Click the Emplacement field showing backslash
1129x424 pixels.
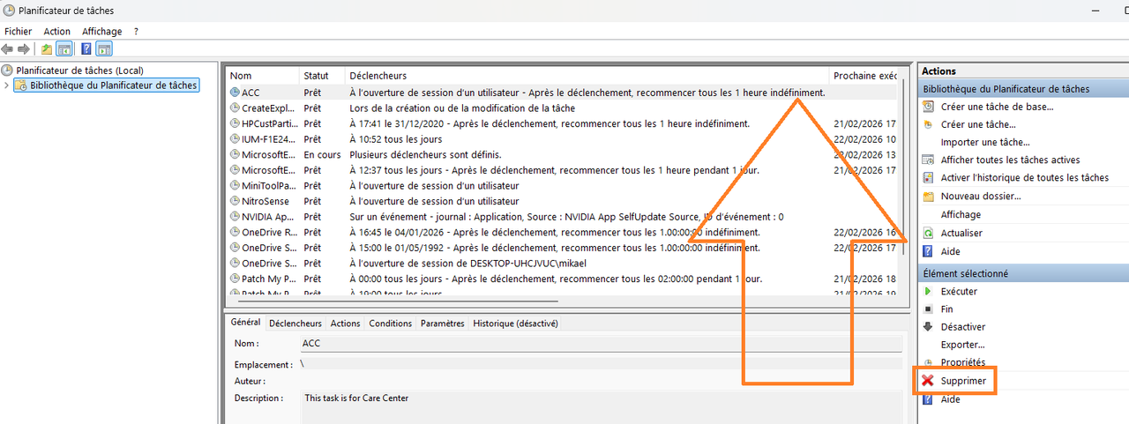(601, 363)
